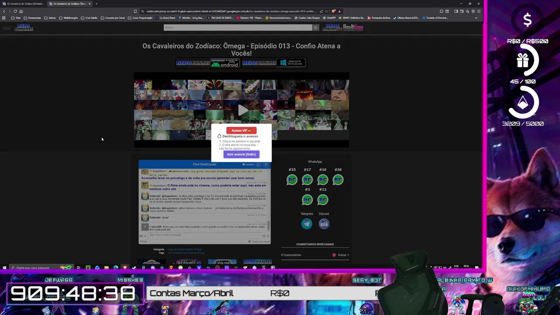Viewport: 560px width, 315px height.
Task: Toggle chat sound notifications speaker
Action: (250, 241)
